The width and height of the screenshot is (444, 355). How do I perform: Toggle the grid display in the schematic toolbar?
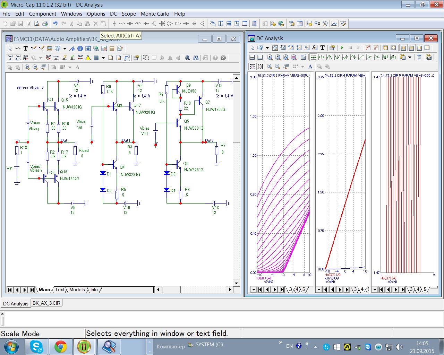click(x=96, y=58)
